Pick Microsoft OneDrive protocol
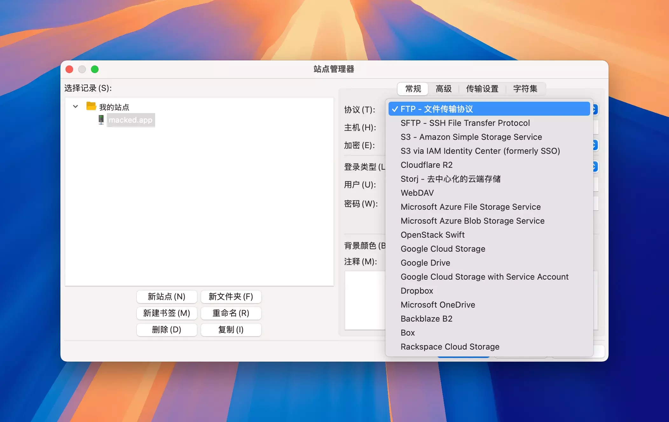 (438, 305)
